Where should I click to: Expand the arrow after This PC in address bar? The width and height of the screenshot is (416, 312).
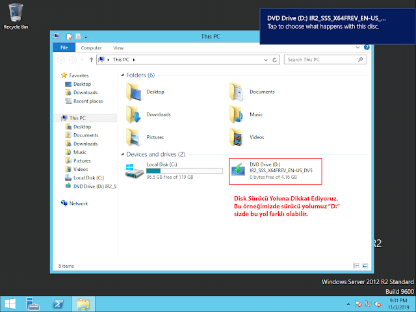(134, 60)
